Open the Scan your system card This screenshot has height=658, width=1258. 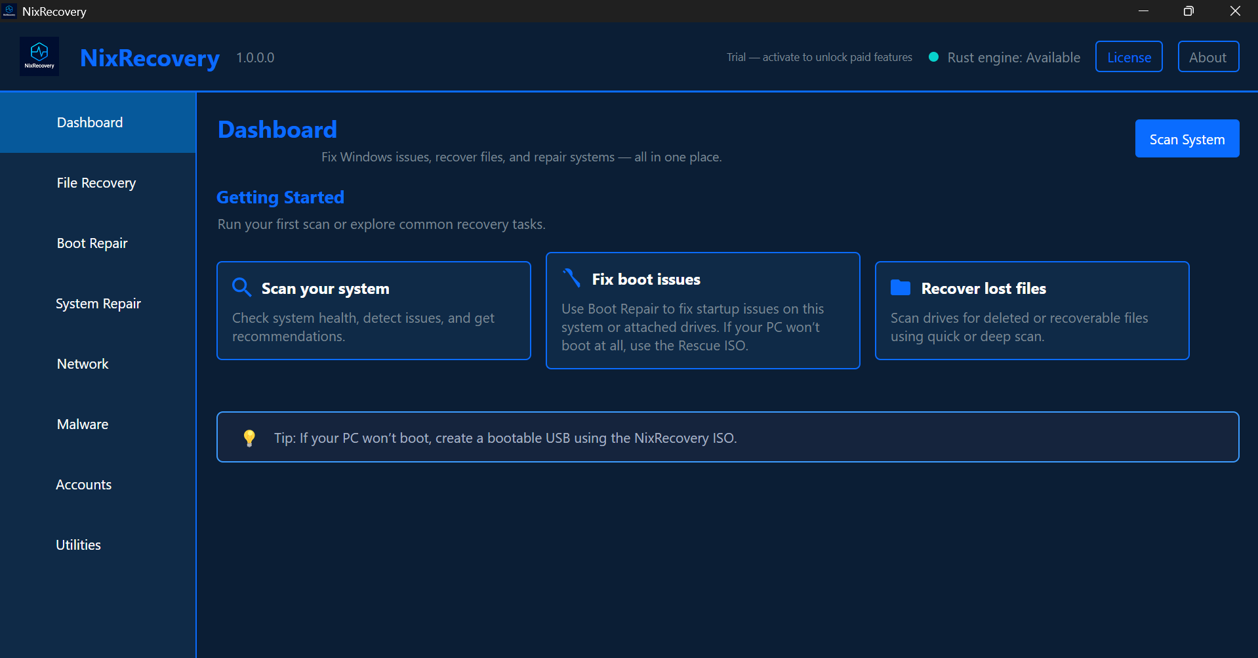coord(374,311)
